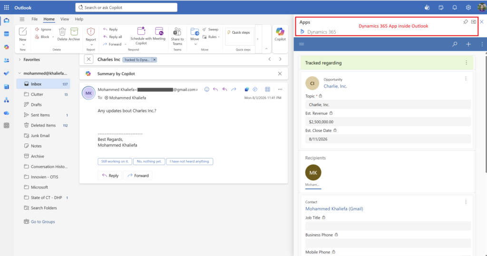Open Copilot in the ribbon

pyautogui.click(x=280, y=34)
